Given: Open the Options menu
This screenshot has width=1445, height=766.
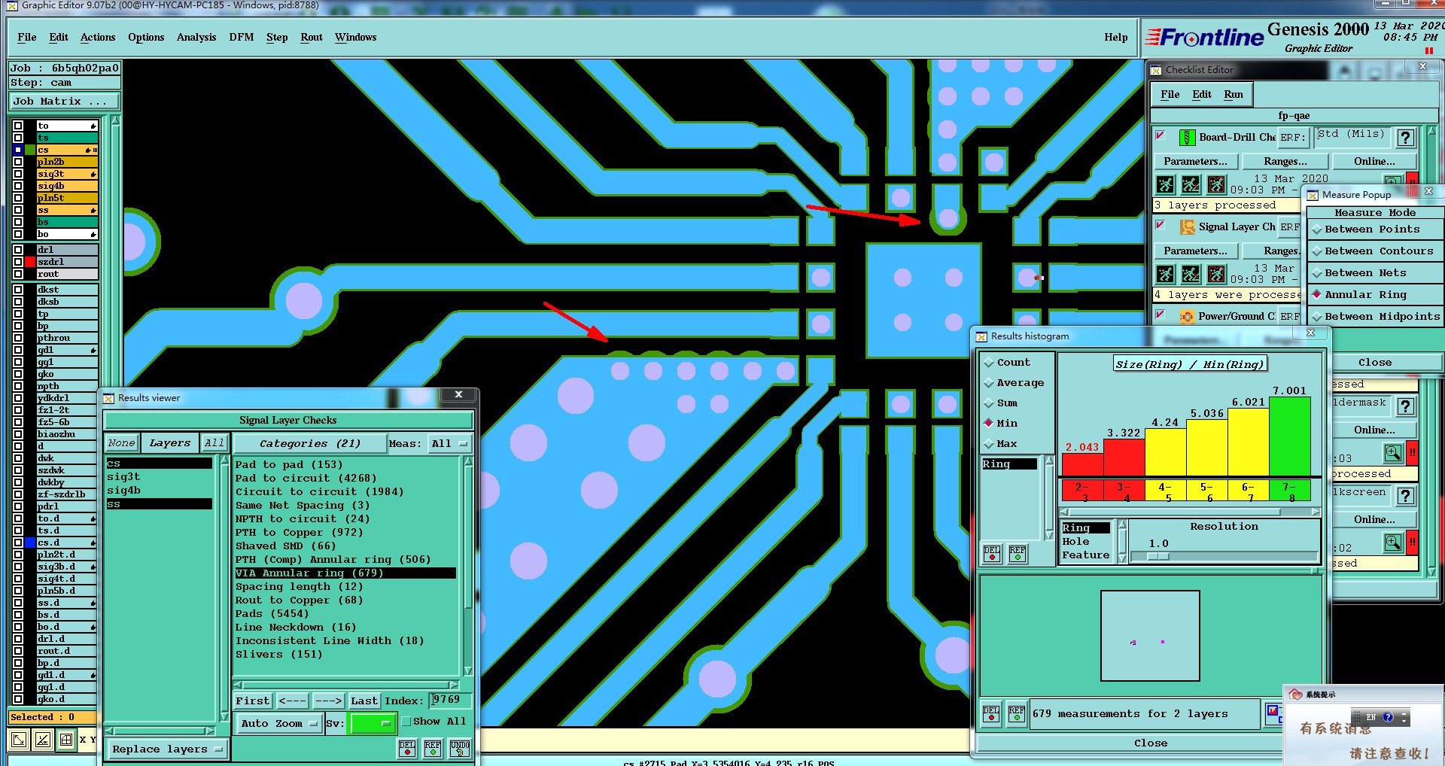Looking at the screenshot, I should click(146, 37).
